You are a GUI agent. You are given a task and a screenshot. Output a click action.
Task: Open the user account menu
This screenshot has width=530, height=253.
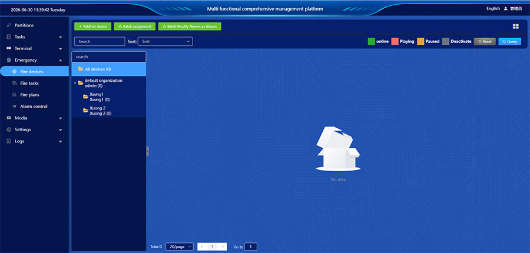(x=513, y=9)
